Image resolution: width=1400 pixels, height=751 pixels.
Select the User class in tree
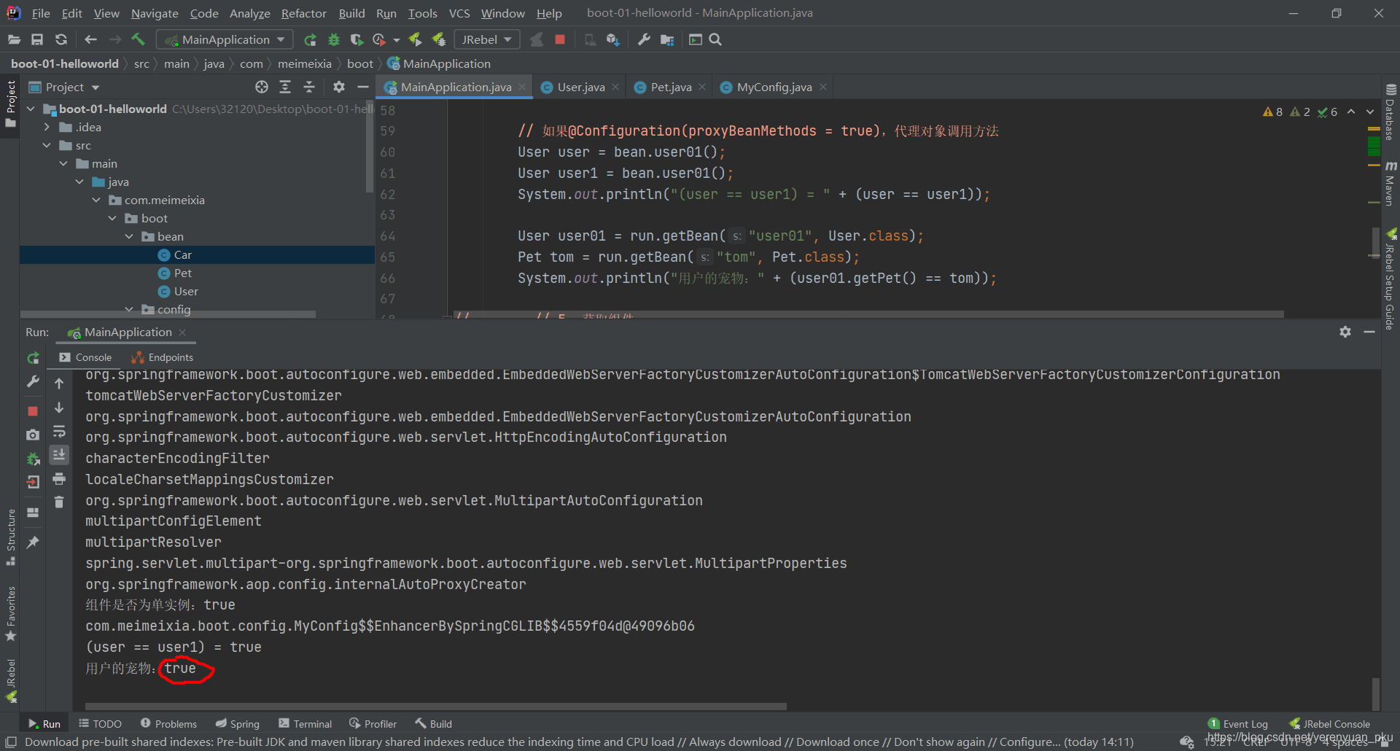pyautogui.click(x=185, y=291)
